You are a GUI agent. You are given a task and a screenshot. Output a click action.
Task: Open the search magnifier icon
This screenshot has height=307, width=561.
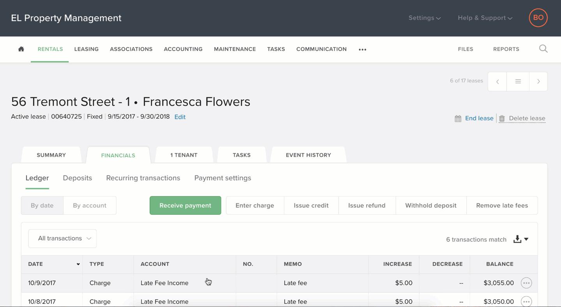(543, 49)
